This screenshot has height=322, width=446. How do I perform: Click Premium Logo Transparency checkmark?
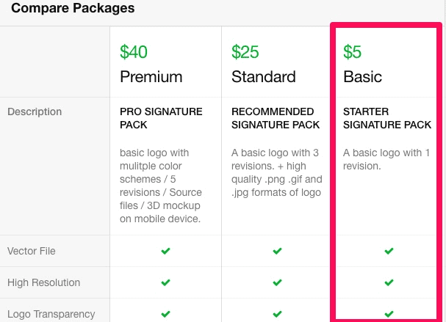pyautogui.click(x=165, y=314)
